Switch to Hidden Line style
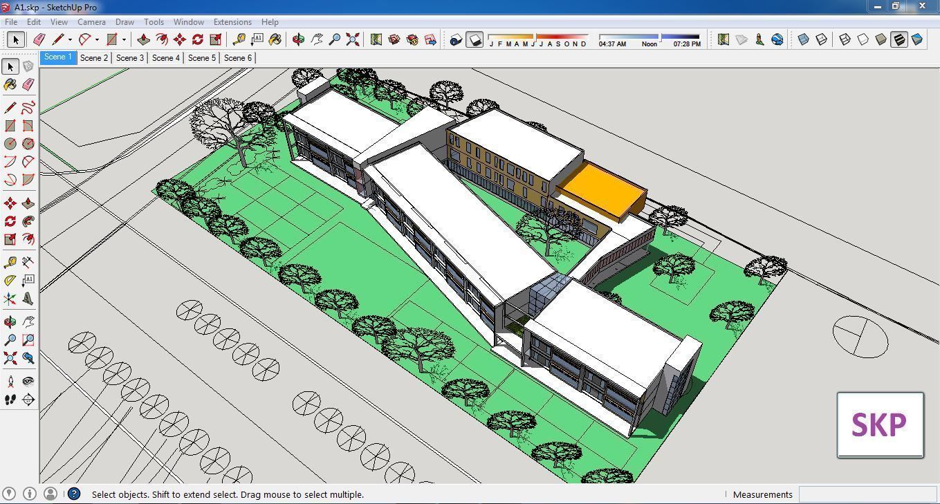The width and height of the screenshot is (940, 504). 863,39
